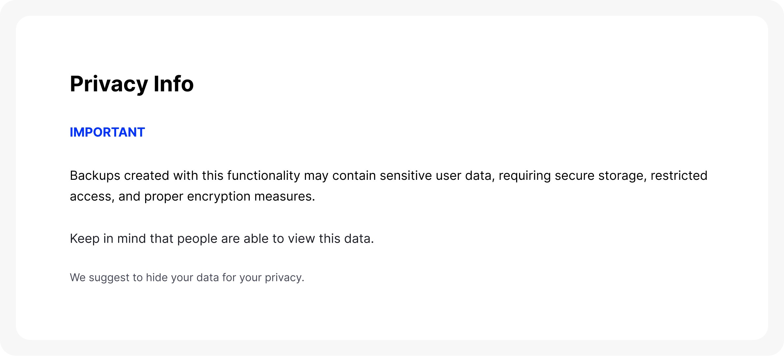Click the word "people" in the sentence
This screenshot has height=356, width=784.
(197, 239)
